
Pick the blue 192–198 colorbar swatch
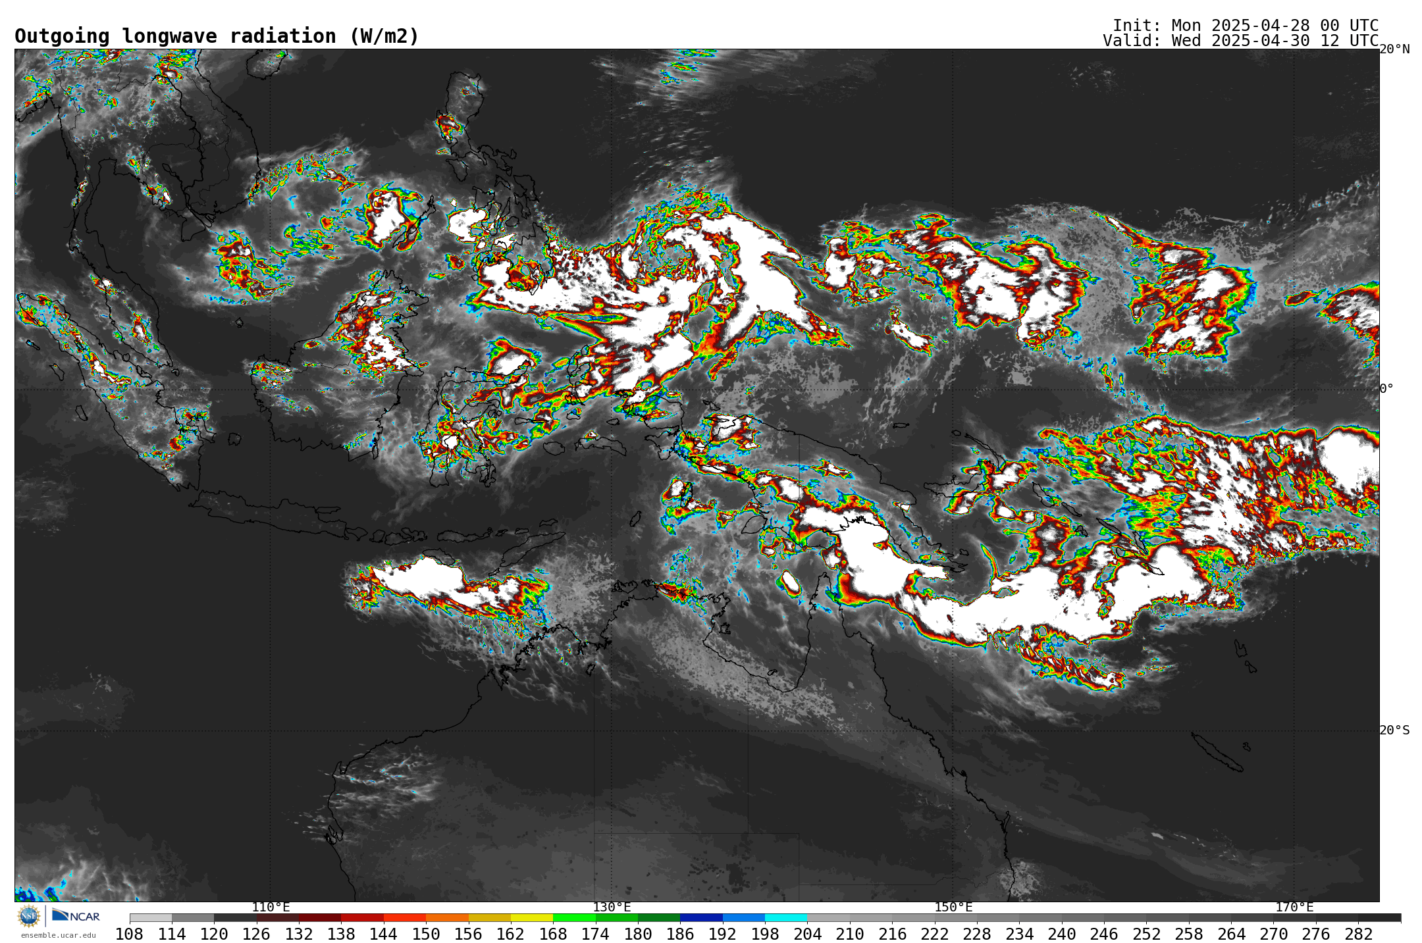[744, 917]
